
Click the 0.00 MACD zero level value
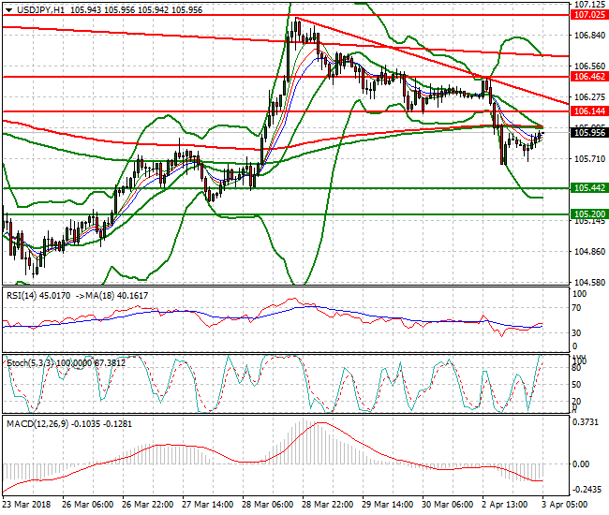581,464
